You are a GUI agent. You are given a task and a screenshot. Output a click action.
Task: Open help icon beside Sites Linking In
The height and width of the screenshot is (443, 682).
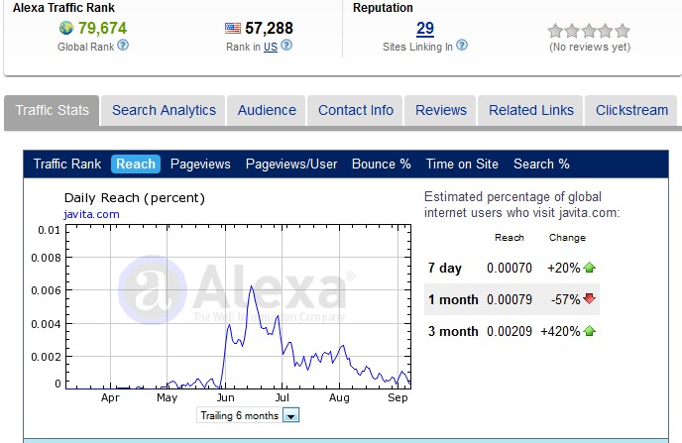[x=462, y=46]
